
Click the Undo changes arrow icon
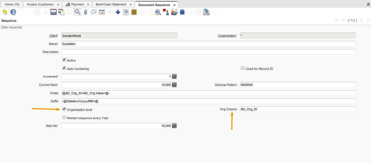pyautogui.click(x=5, y=12)
